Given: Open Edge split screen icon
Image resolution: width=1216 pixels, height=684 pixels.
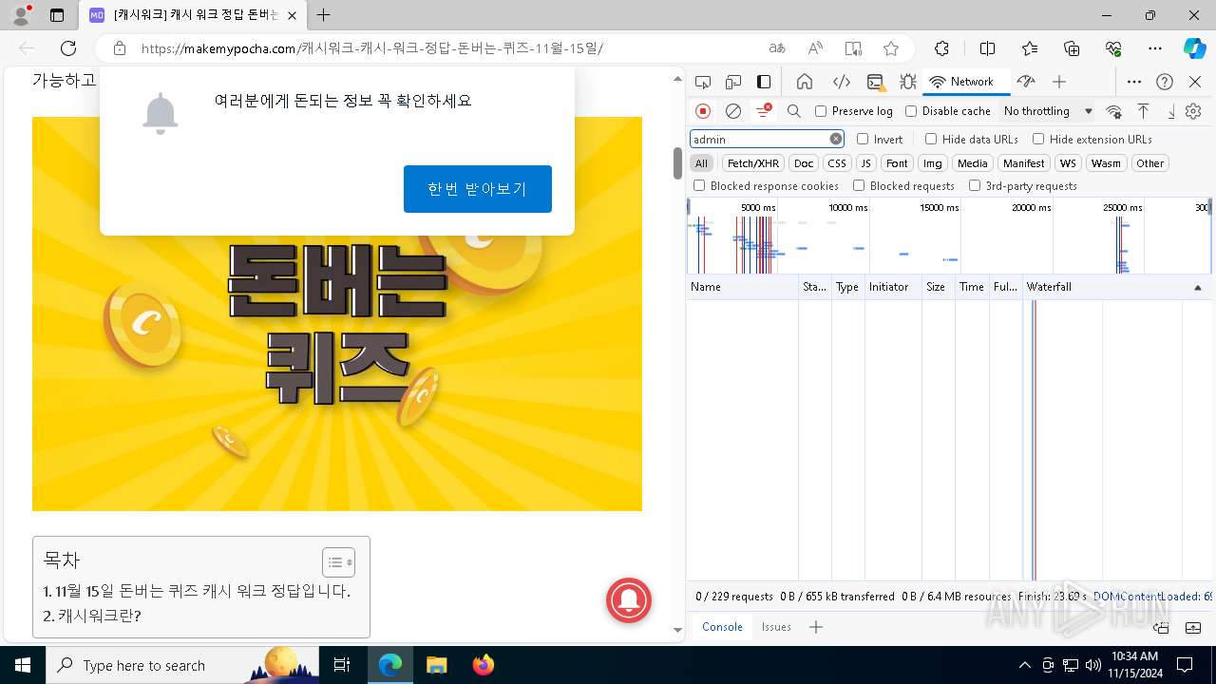Looking at the screenshot, I should pyautogui.click(x=987, y=48).
